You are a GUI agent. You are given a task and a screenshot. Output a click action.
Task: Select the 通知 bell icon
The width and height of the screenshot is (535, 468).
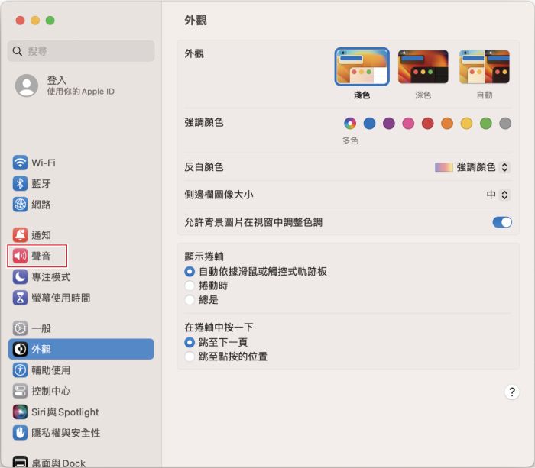(20, 235)
